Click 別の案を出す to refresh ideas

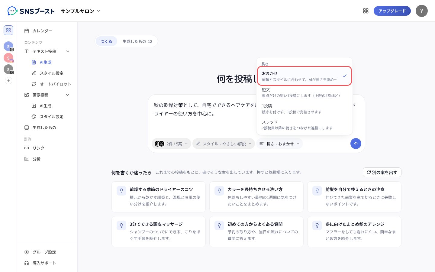coord(382,172)
